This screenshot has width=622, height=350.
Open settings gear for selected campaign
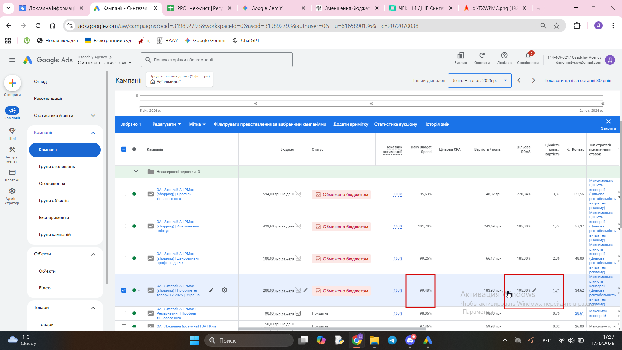[225, 290]
